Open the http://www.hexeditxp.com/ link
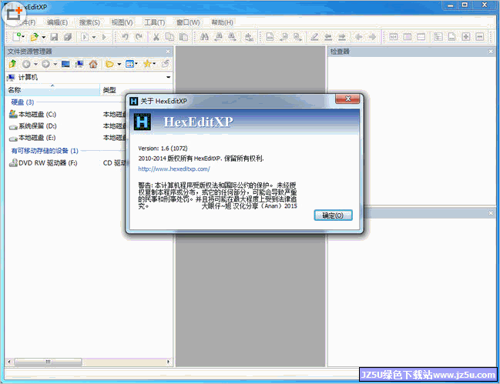This screenshot has height=384, width=500. 174,169
